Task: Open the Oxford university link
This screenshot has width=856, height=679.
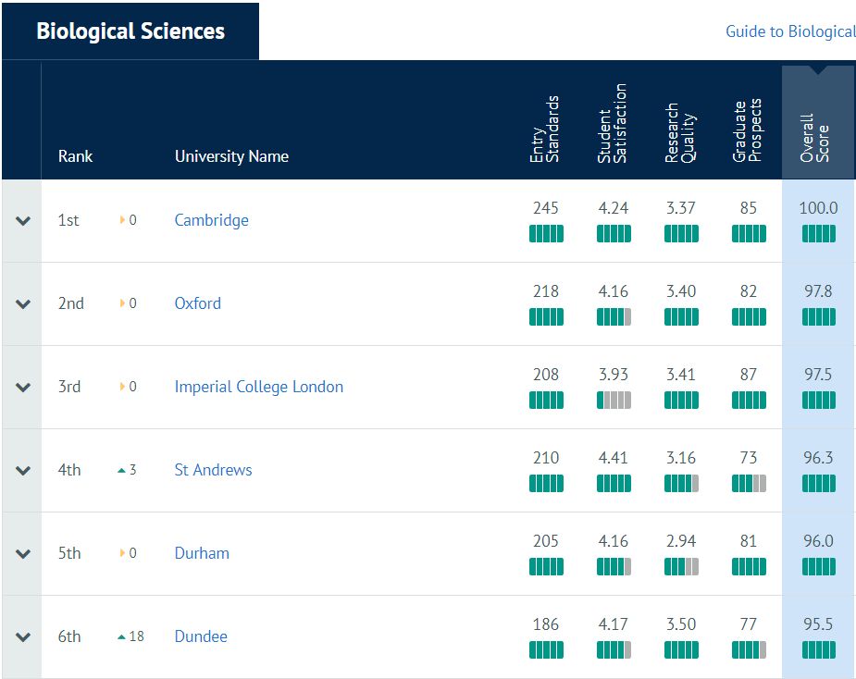Action: (198, 302)
